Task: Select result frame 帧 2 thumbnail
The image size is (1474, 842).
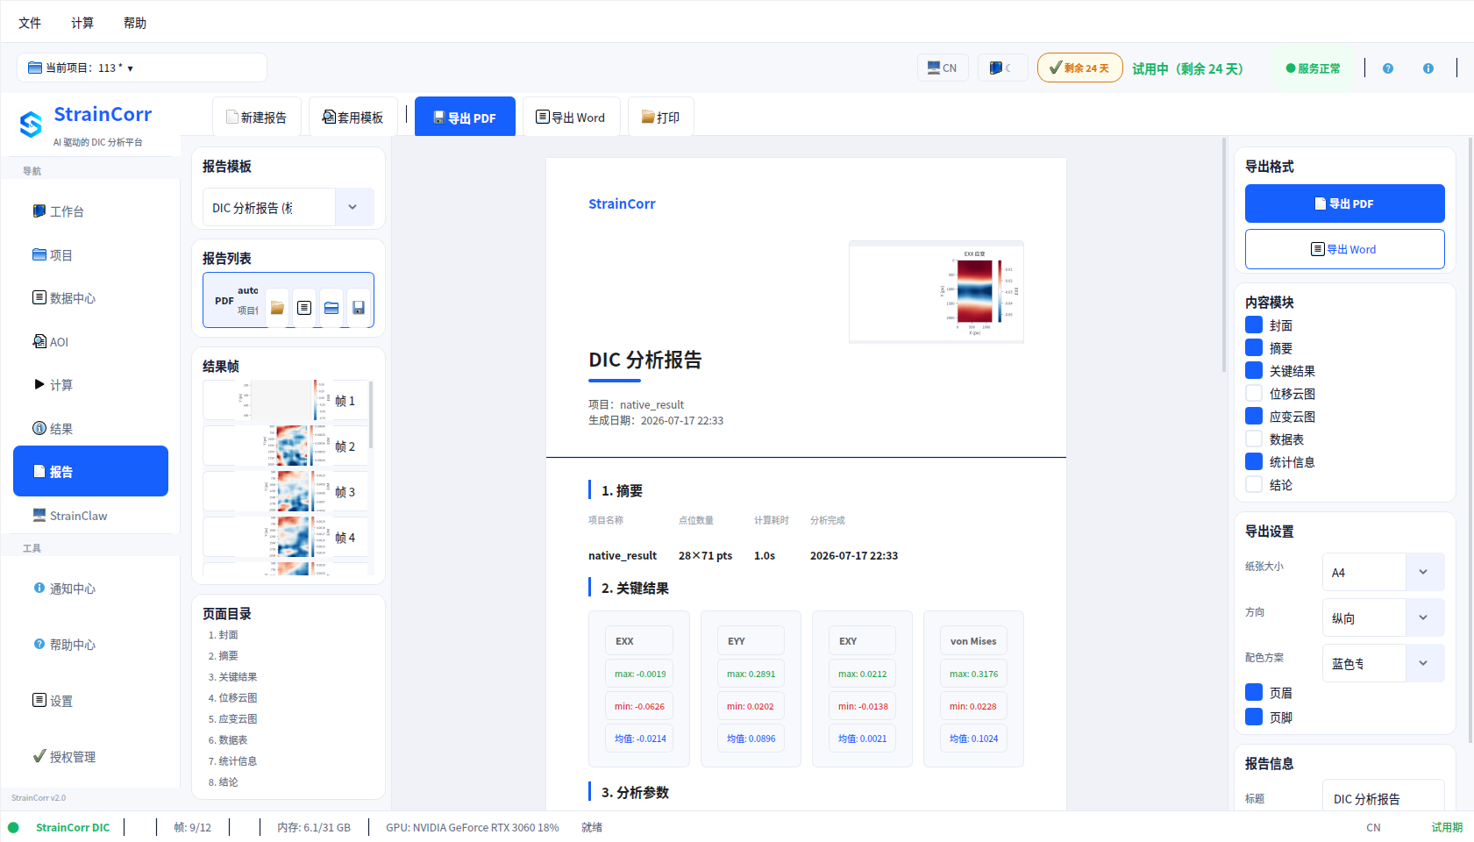Action: click(x=288, y=446)
